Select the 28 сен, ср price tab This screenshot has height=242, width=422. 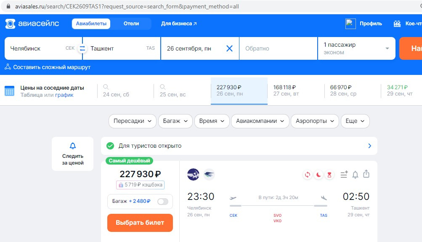pos(353,91)
